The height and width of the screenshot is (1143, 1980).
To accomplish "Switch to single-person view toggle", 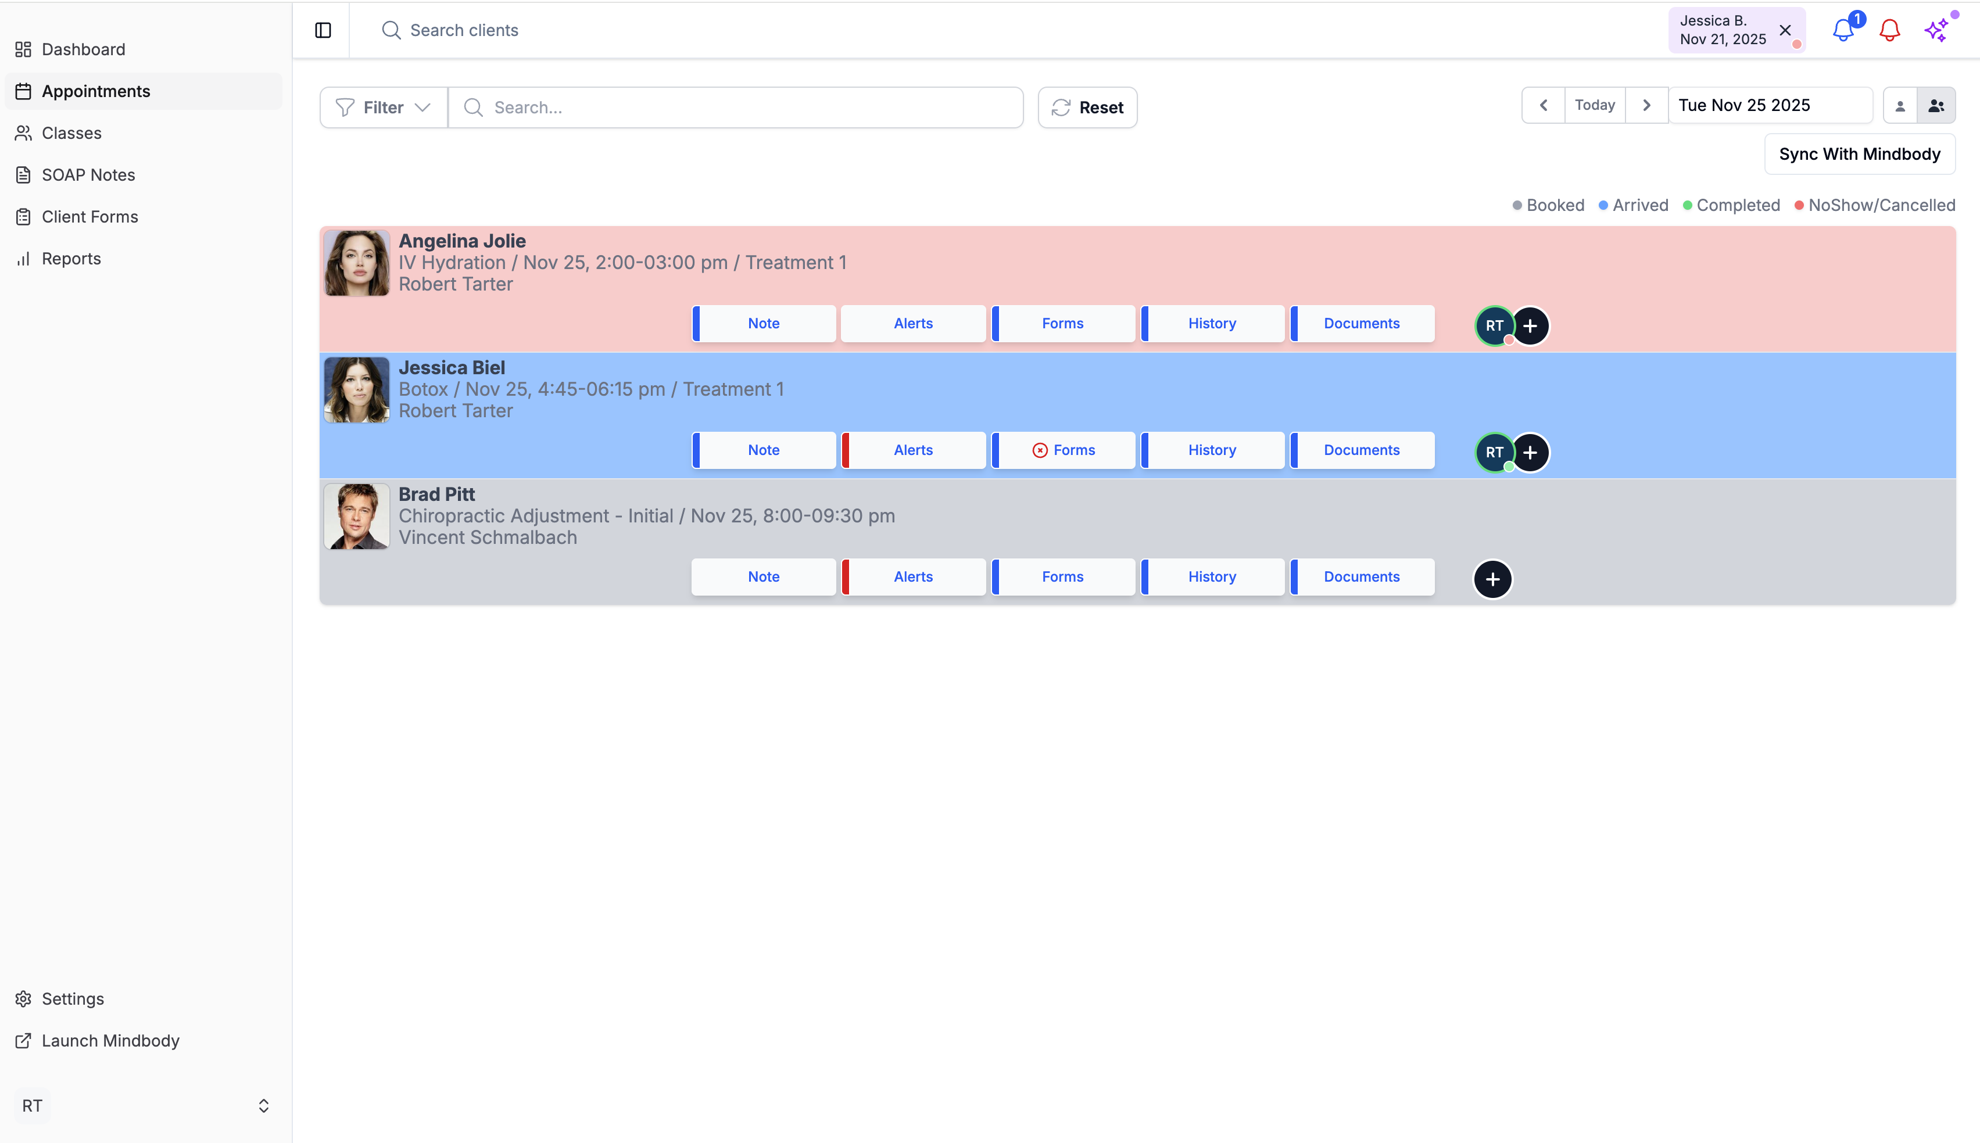I will [x=1900, y=106].
